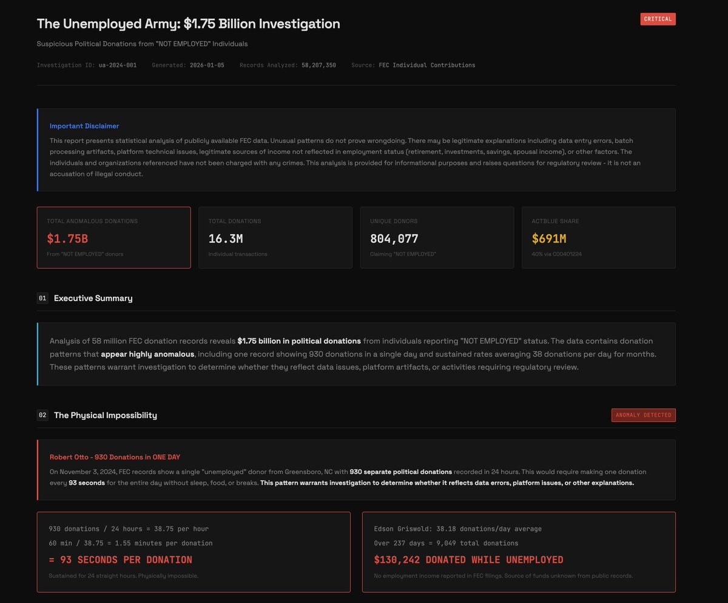Click the 'Executive Summary' heading
The height and width of the screenshot is (603, 728).
(x=93, y=298)
